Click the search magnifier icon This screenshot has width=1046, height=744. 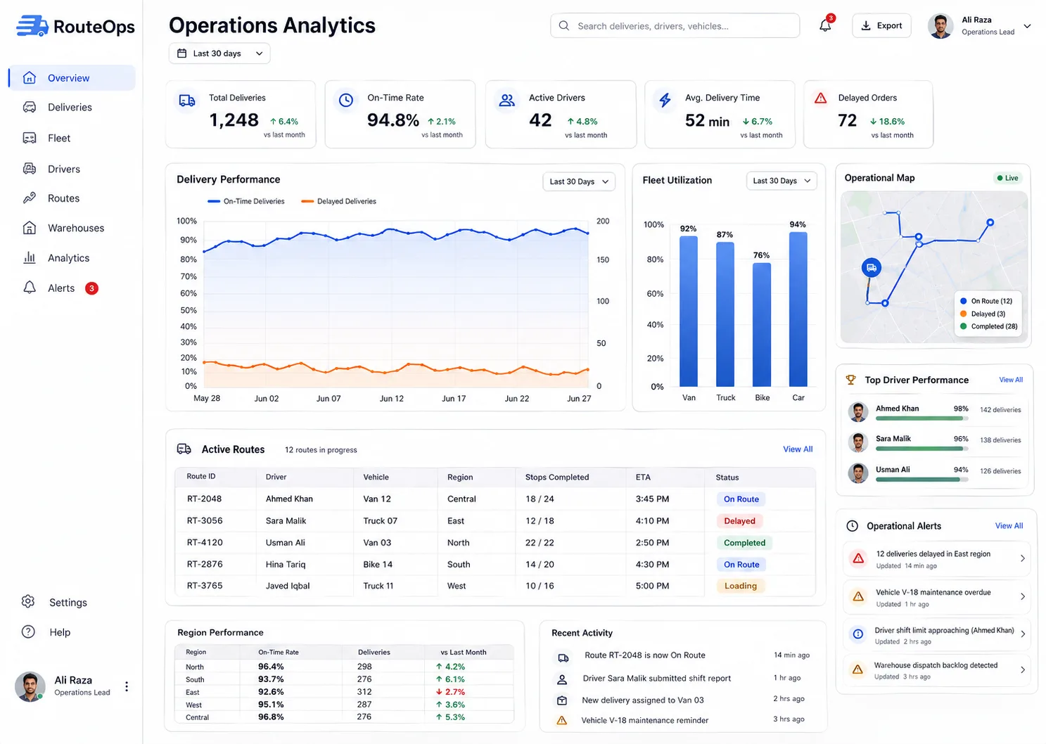(564, 26)
